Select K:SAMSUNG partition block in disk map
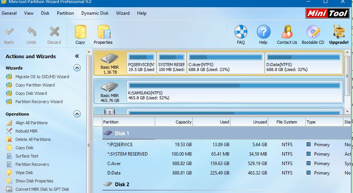 click(235, 91)
